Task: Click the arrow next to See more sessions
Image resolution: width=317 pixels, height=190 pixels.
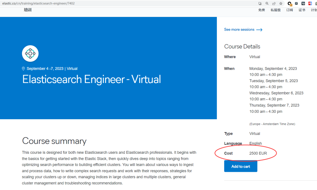Action: click(x=259, y=30)
